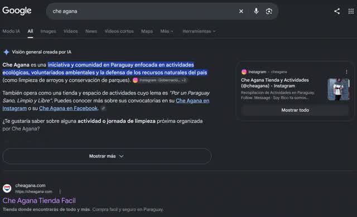
Task: Click the Instagram card profile thumbnail
Action: tap(339, 89)
